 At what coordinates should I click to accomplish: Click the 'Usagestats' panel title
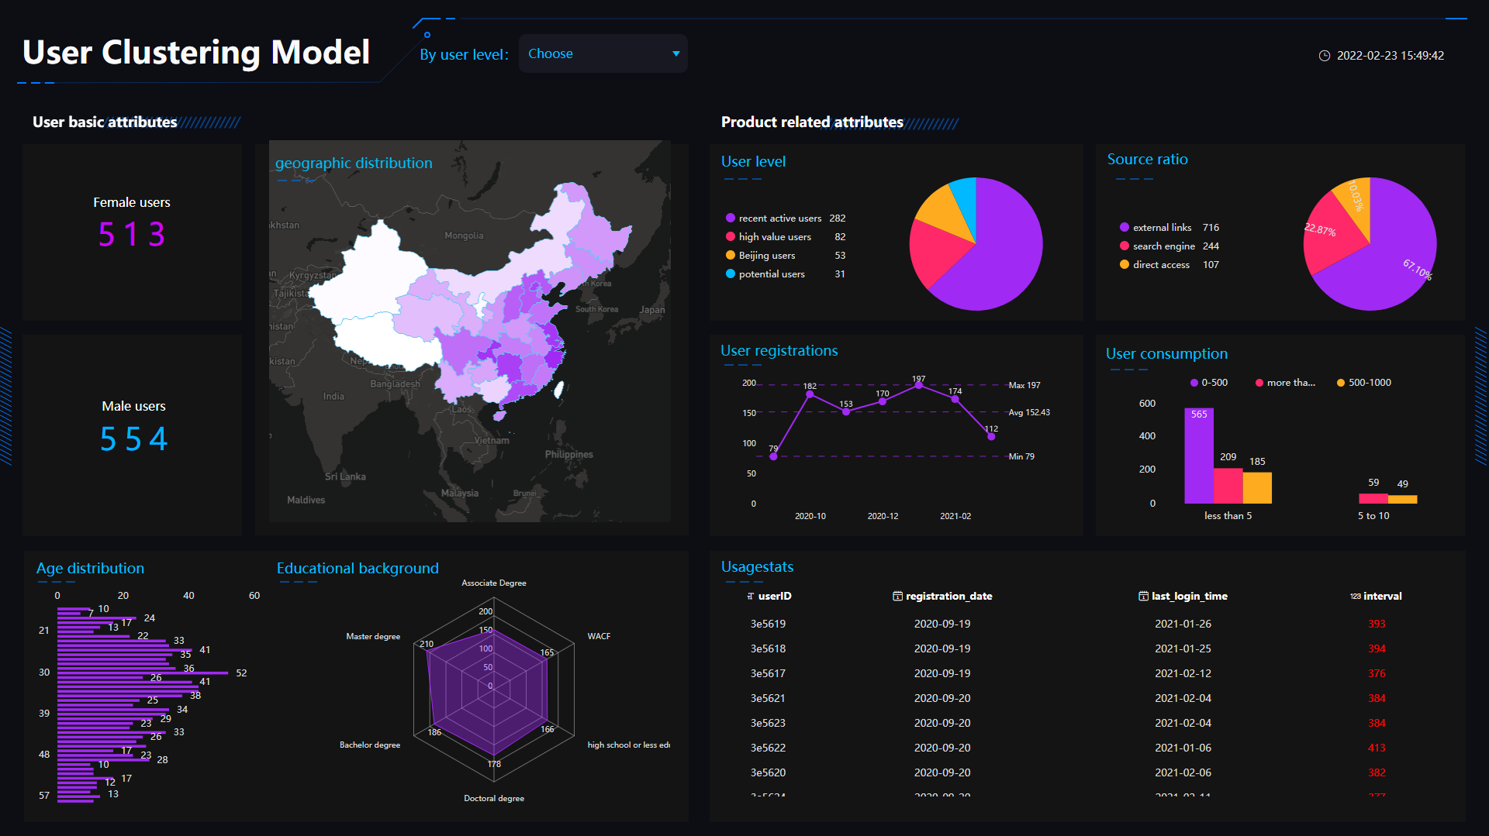click(x=757, y=566)
